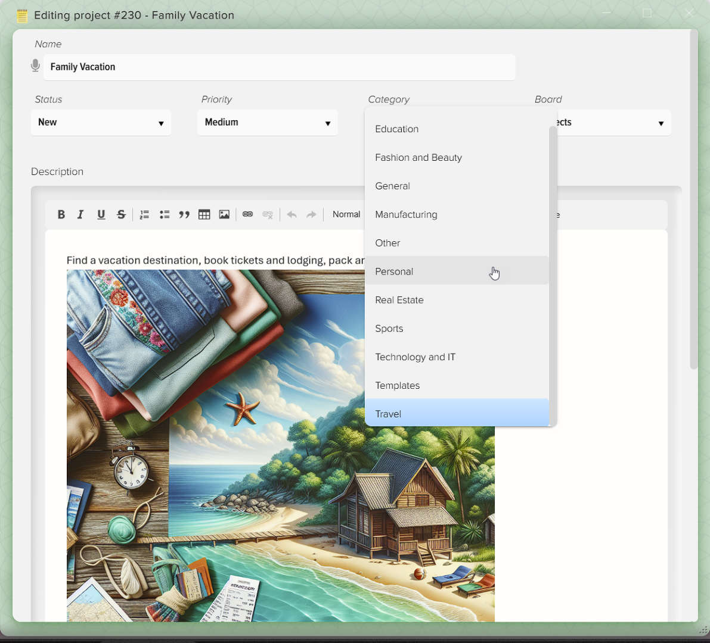Click the category list scrollbar
Viewport: 710px width, 643px height.
[x=553, y=276]
